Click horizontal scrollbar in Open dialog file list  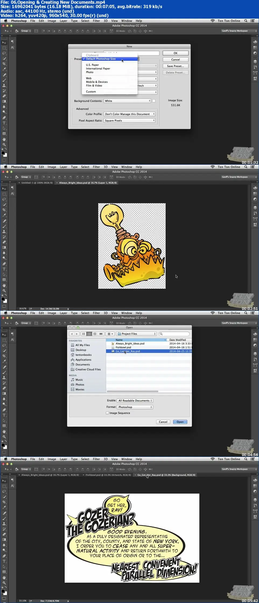(x=132, y=391)
